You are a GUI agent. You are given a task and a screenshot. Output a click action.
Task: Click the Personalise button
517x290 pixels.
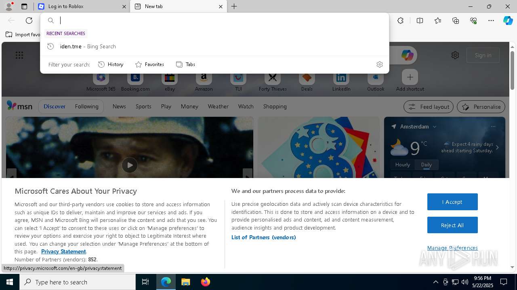point(481,107)
